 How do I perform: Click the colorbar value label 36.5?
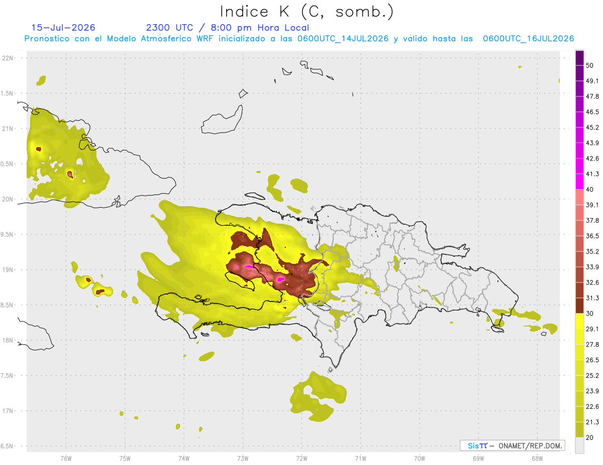coord(592,236)
